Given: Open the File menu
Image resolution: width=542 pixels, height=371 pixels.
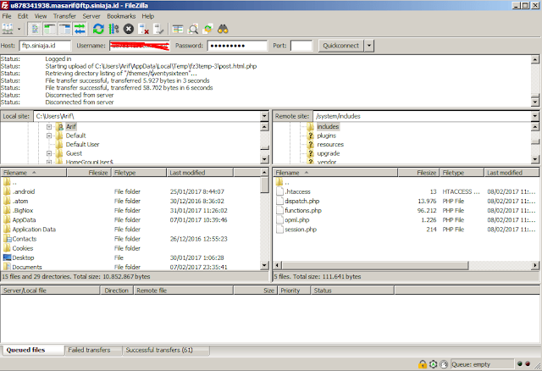Looking at the screenshot, I should pos(7,16).
